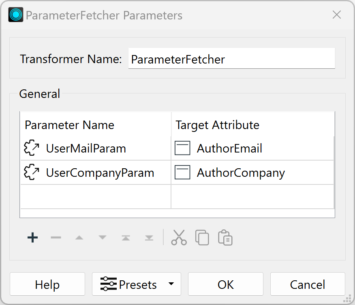The height and width of the screenshot is (305, 355).
Task: Click the Transformer Name input field
Action: [x=231, y=58]
